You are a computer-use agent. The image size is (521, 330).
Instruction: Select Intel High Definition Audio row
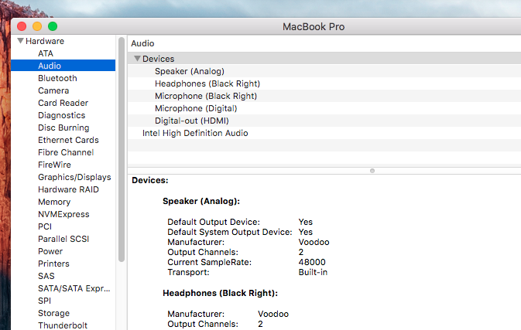tap(194, 133)
